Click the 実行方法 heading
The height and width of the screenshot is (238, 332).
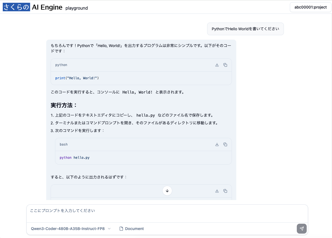click(64, 105)
